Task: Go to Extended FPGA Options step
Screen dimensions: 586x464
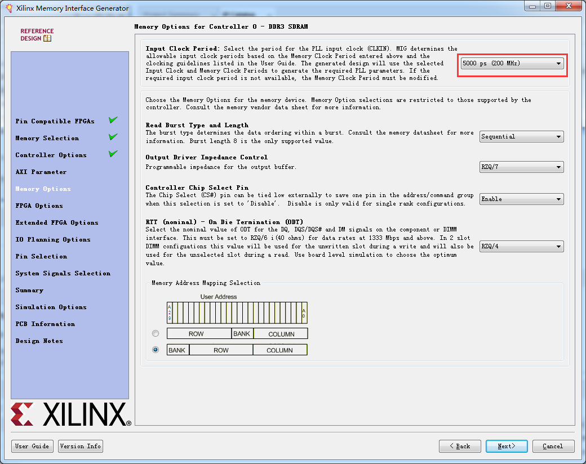Action: (x=57, y=222)
